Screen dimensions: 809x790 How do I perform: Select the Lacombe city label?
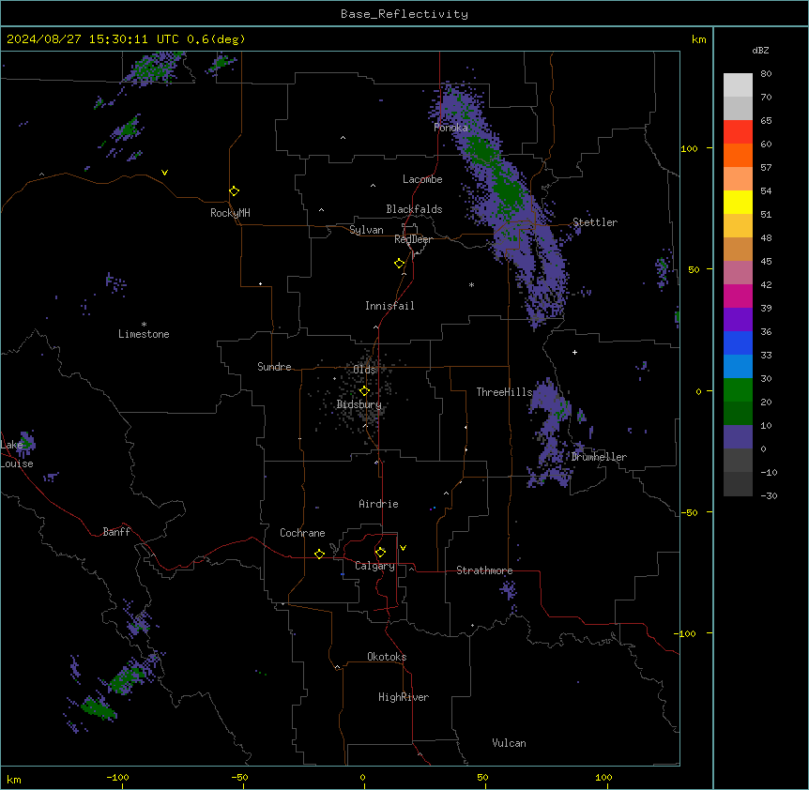[422, 179]
